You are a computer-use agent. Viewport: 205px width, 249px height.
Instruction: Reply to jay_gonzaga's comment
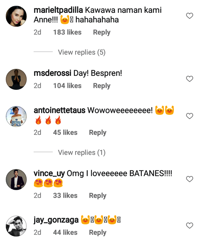tap(98, 233)
